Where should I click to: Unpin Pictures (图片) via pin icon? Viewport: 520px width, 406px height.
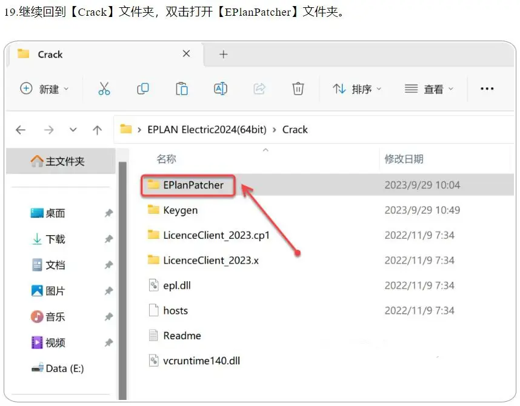coord(108,291)
